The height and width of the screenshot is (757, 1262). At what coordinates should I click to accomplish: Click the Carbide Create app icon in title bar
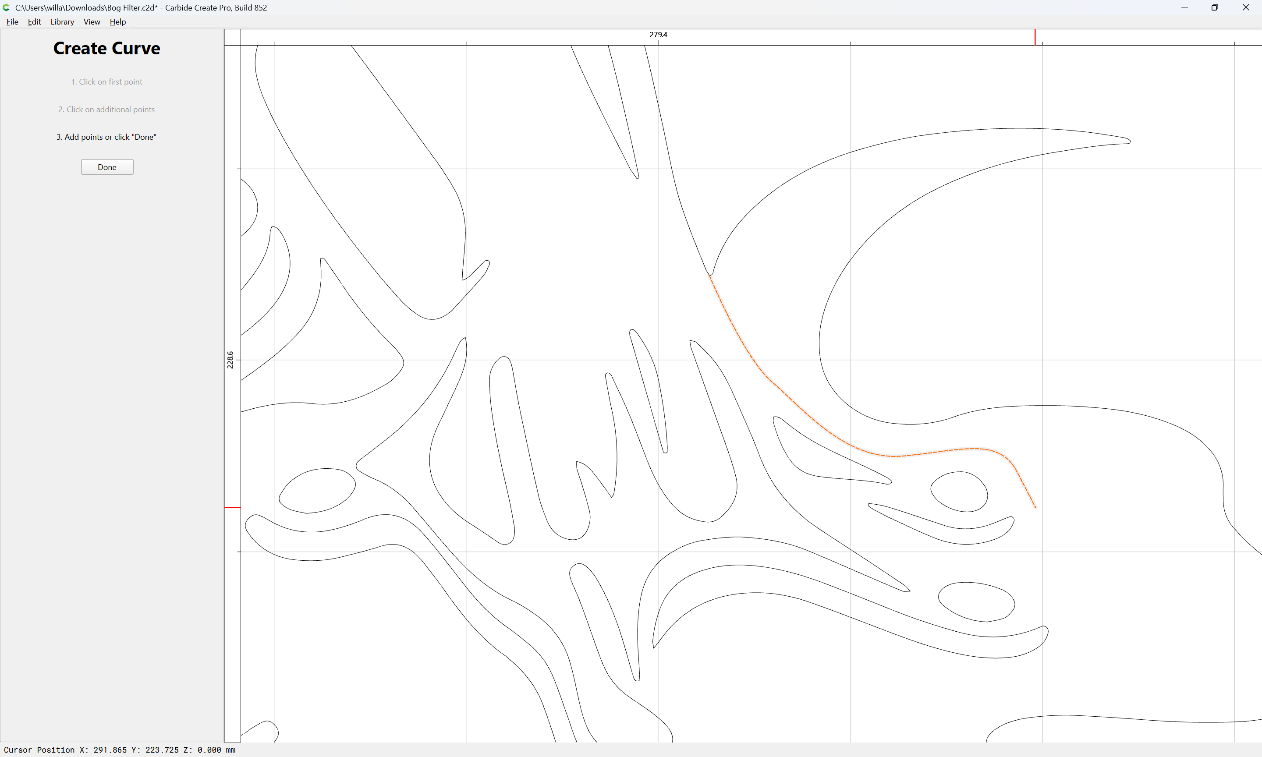click(x=6, y=7)
